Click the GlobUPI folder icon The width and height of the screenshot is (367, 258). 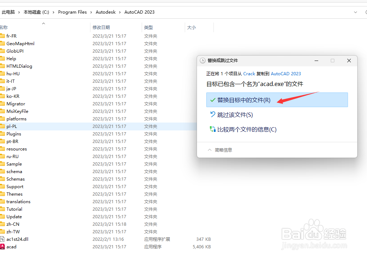pyautogui.click(x=3, y=51)
